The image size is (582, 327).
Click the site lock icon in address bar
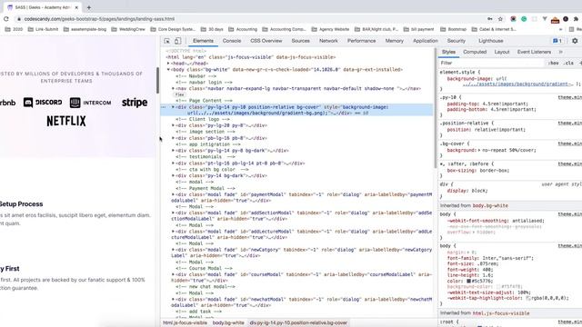coord(19,19)
